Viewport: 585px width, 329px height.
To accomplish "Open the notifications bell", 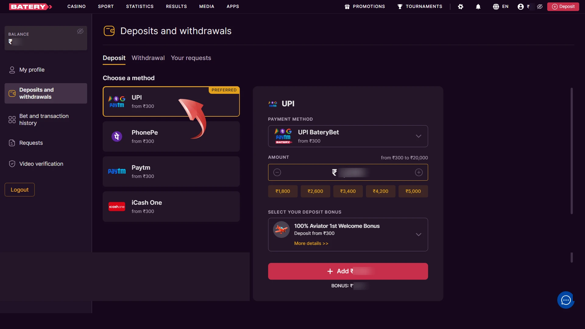I will tap(478, 6).
